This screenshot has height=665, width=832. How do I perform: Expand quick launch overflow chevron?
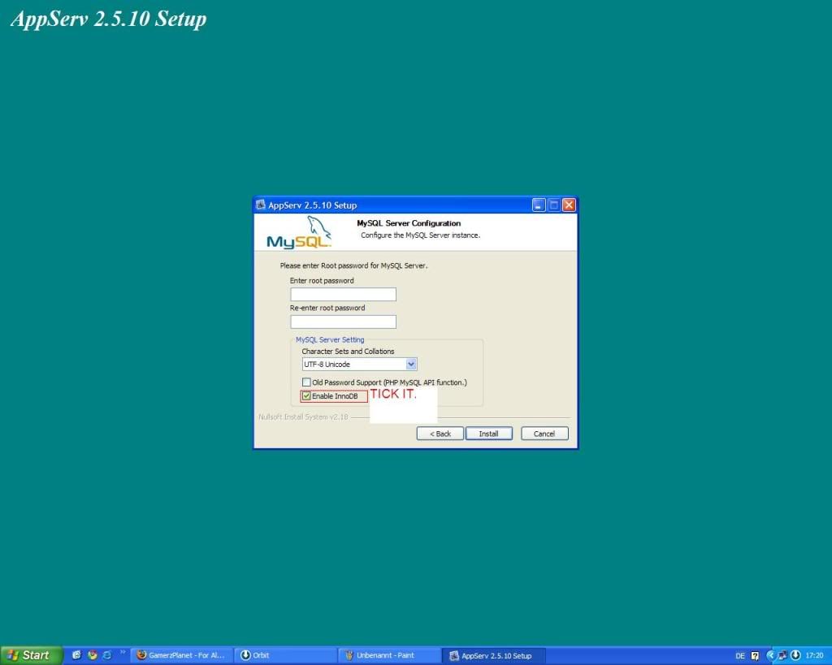click(x=123, y=652)
